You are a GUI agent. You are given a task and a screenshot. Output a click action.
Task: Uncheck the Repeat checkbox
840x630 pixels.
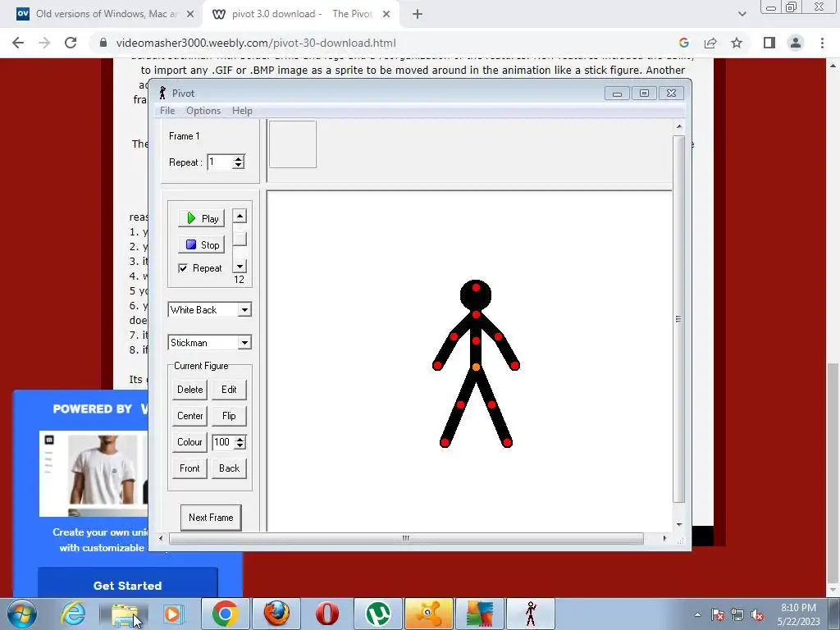183,268
